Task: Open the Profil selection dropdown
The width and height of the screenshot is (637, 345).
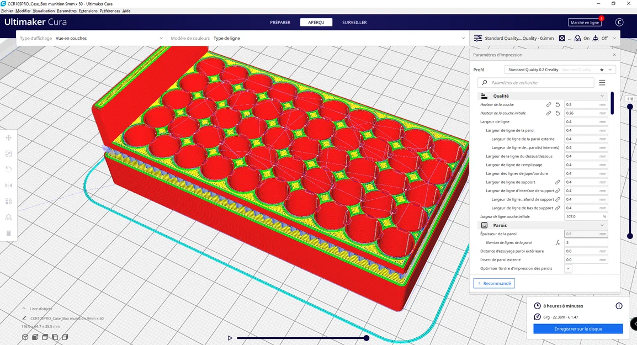Action: point(560,70)
